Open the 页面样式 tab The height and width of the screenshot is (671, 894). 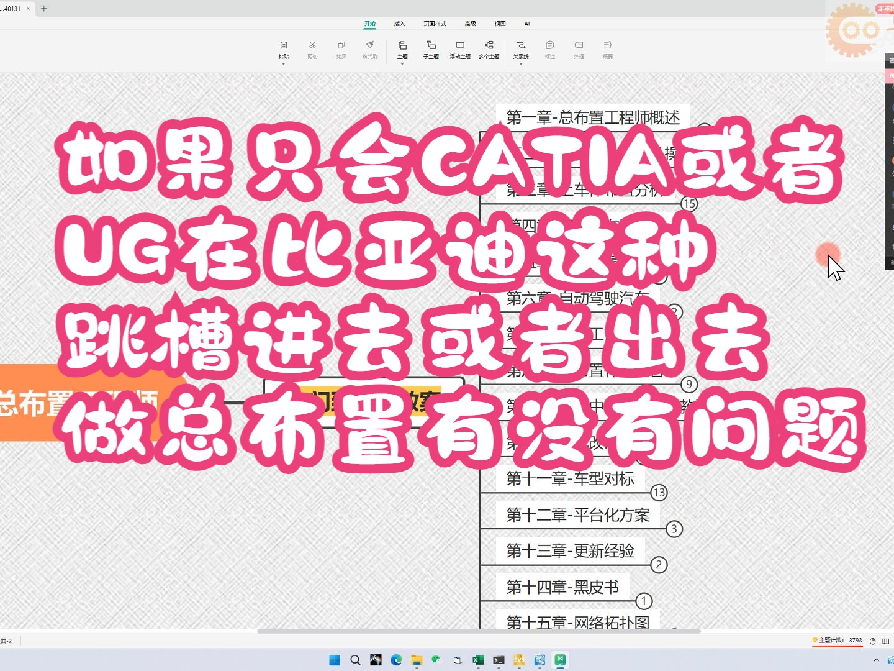click(435, 24)
